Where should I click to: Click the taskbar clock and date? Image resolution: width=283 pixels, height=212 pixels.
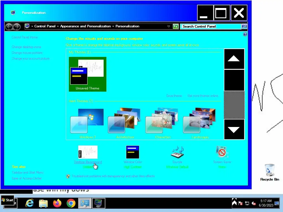(x=266, y=203)
